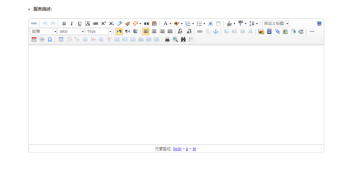Open special characters (Omega) dialog
Screen dimensions: 358x180
(50, 39)
